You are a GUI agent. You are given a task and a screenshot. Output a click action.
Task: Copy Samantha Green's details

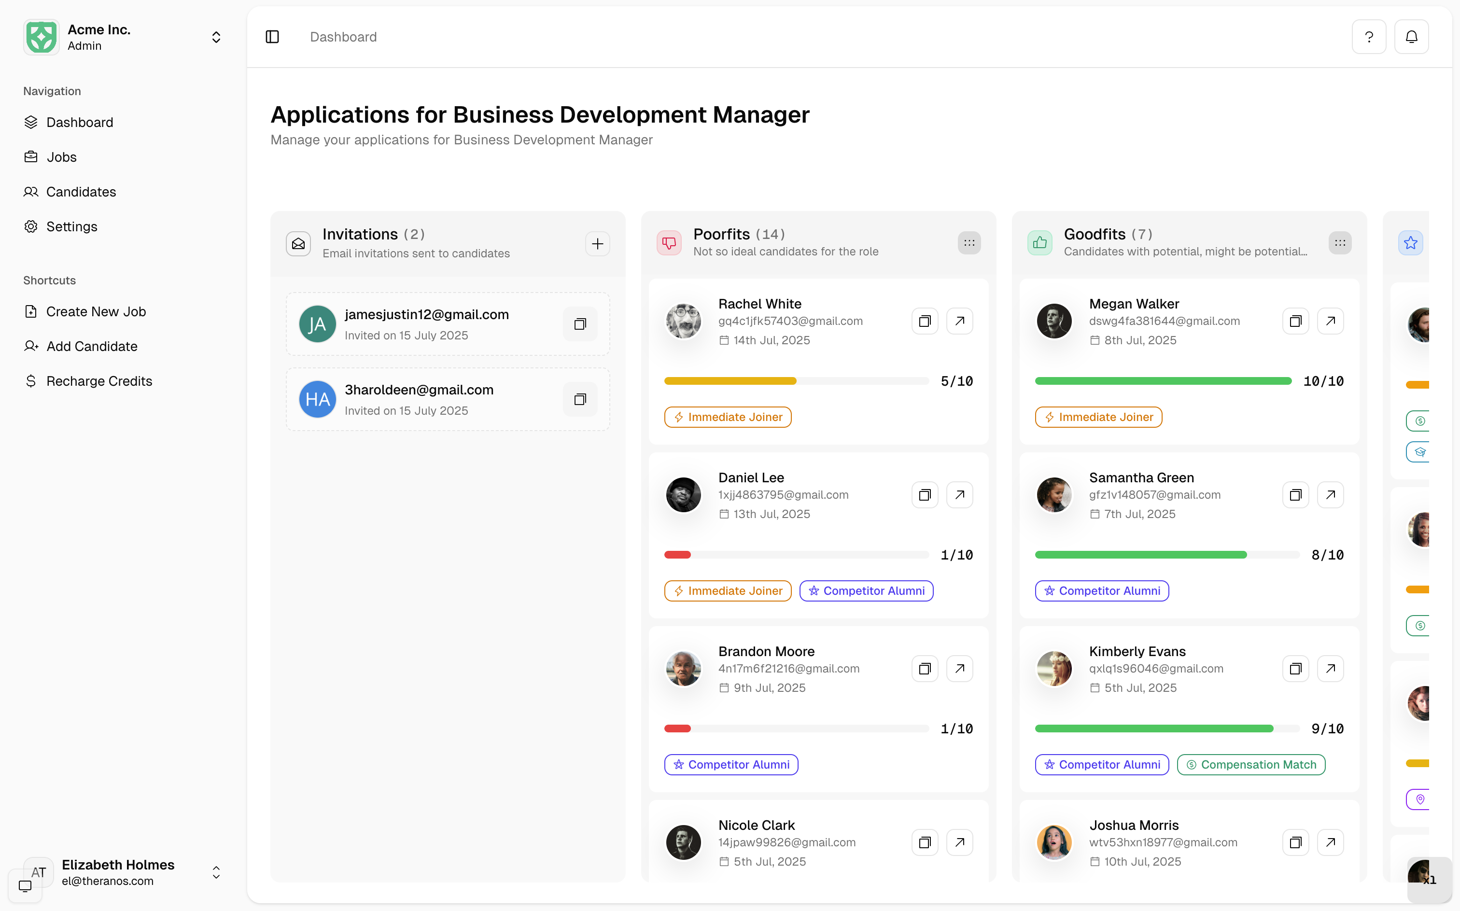coord(1295,495)
